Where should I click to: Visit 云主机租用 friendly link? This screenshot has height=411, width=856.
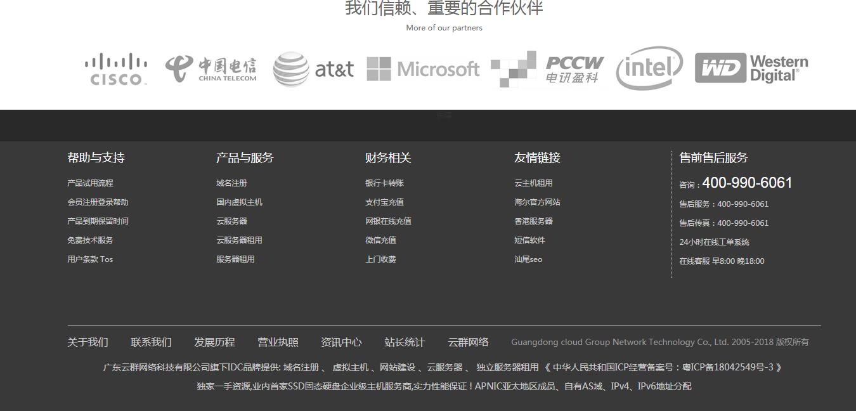click(533, 183)
